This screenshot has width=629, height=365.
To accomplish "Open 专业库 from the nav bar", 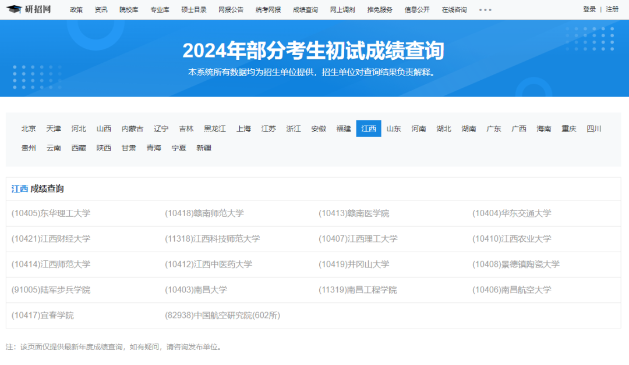I will [160, 10].
